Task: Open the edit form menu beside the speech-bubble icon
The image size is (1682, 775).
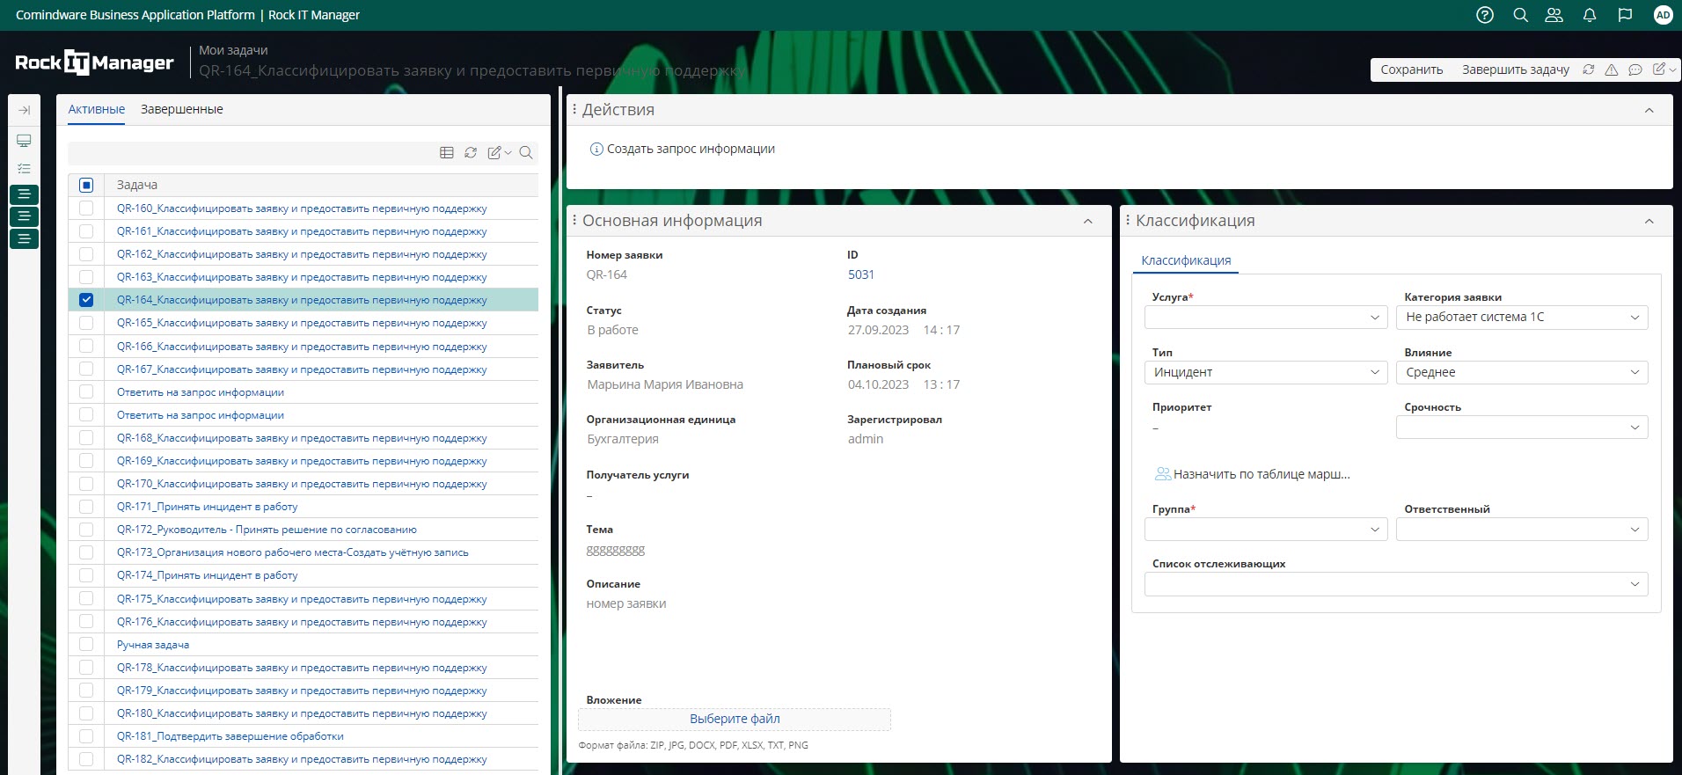Action: 1664,69
